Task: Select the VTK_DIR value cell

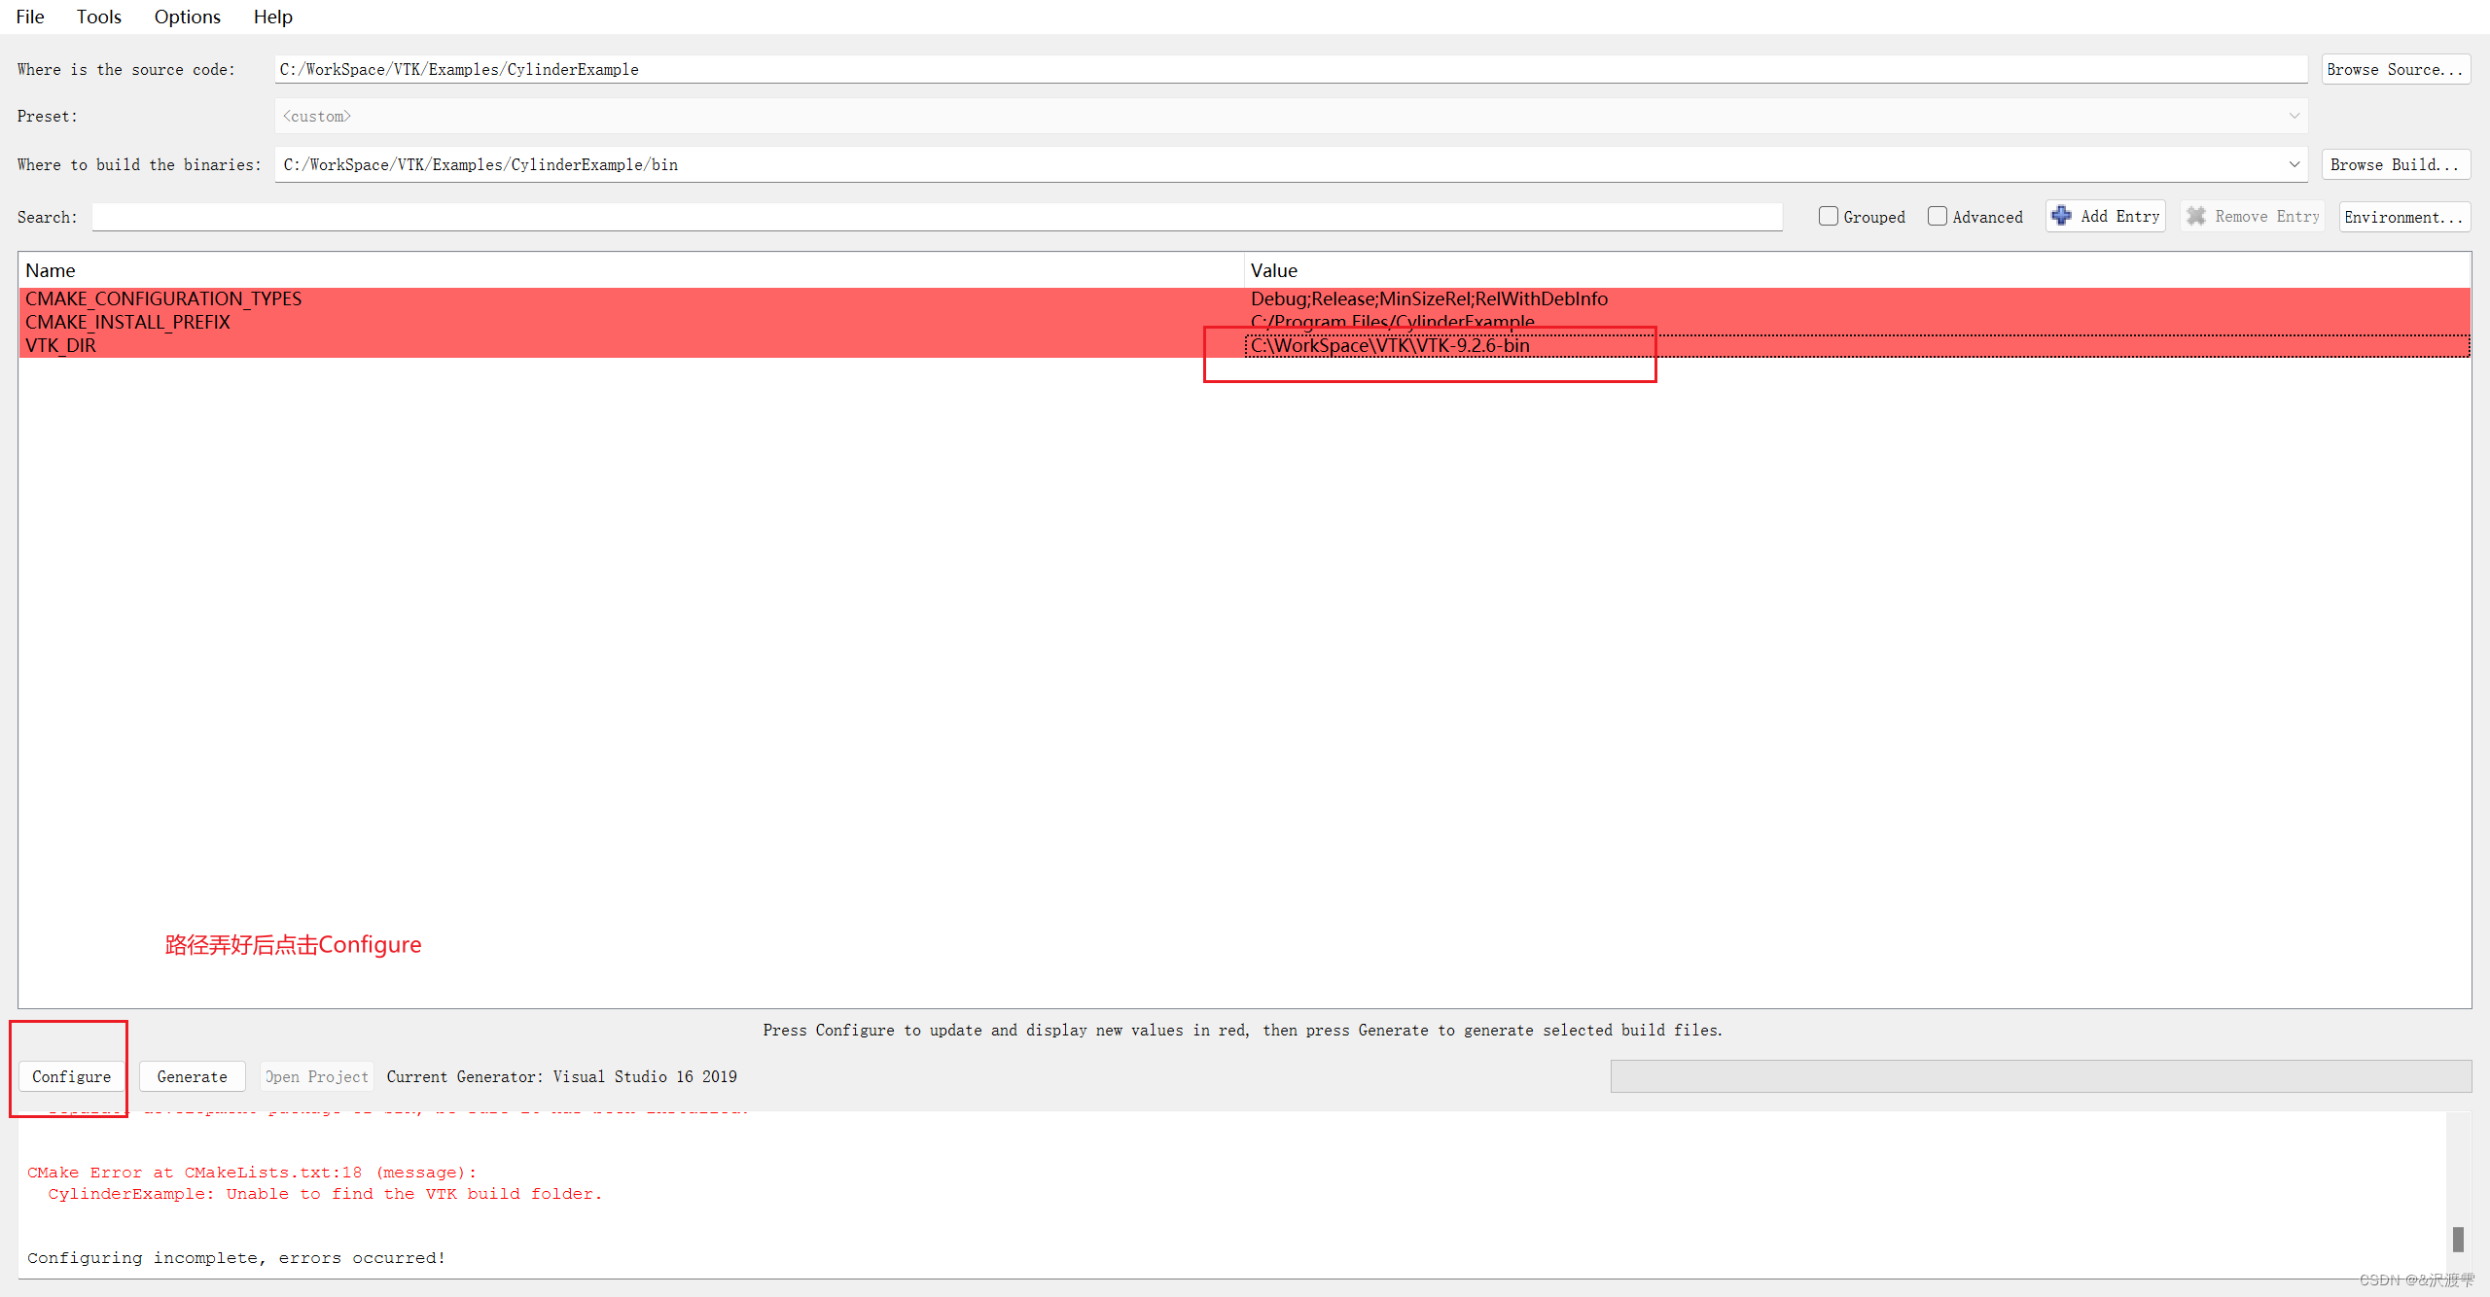Action: coord(1391,345)
